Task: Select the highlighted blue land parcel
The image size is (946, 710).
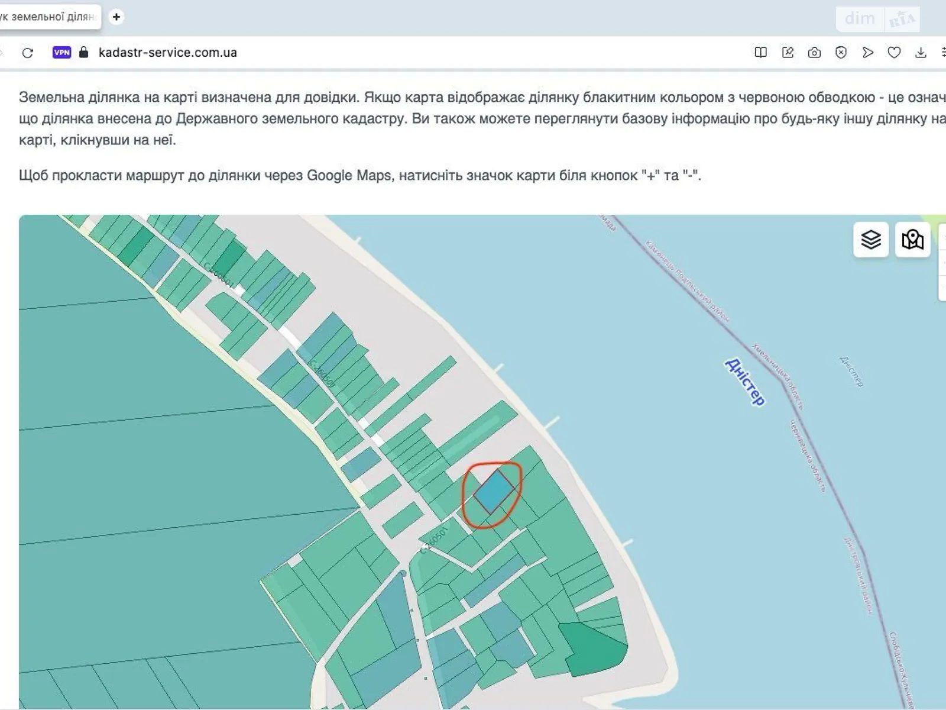Action: coord(494,491)
